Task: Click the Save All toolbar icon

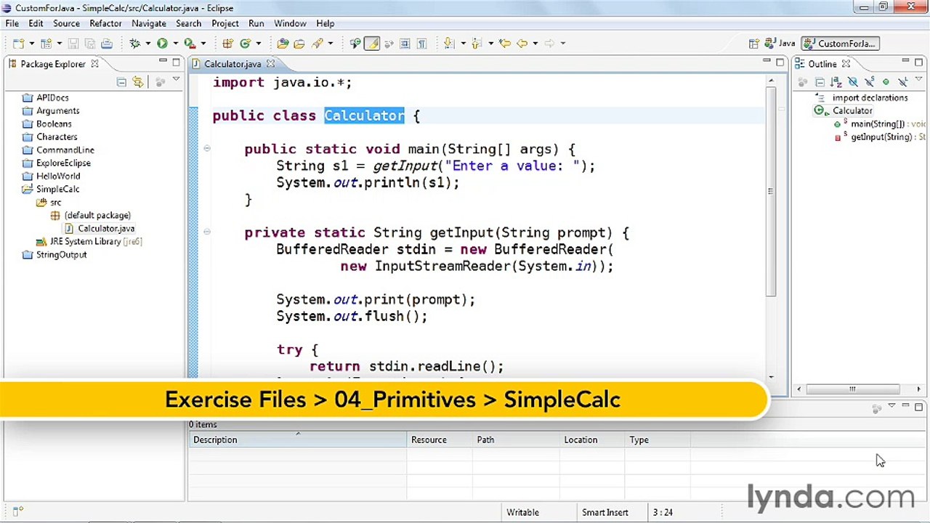Action: [89, 44]
